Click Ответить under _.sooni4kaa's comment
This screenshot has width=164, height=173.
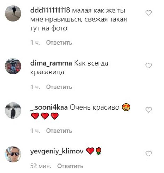click(x=59, y=131)
